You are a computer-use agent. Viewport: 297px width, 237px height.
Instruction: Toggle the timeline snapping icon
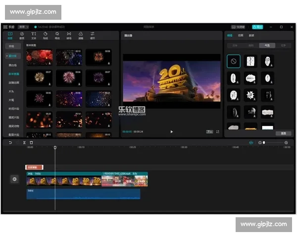(x=251, y=143)
